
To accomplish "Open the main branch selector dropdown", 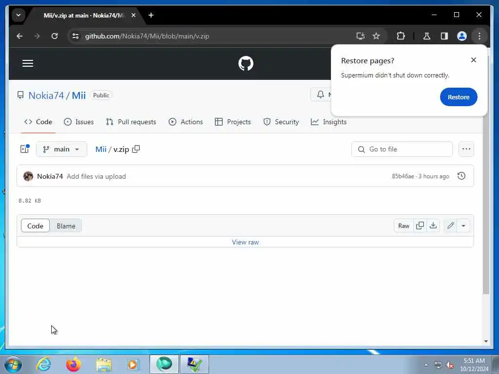I will 61,149.
